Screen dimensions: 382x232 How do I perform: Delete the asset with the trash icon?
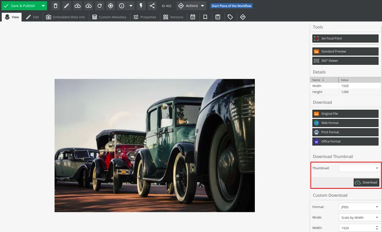[x=56, y=5]
